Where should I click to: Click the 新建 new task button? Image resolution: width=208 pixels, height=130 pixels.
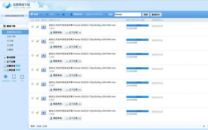click(x=34, y=14)
